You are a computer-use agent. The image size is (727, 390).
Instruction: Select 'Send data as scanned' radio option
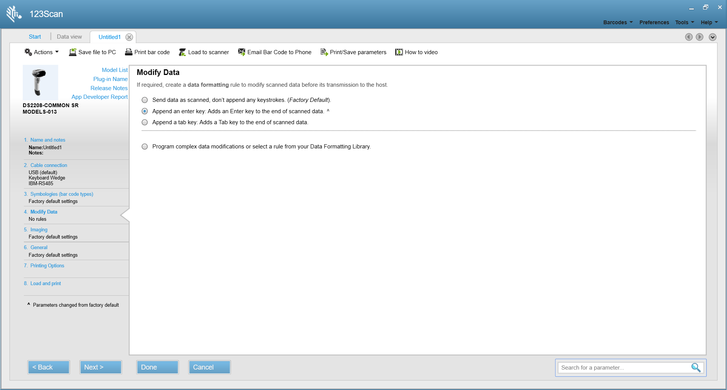[145, 100]
